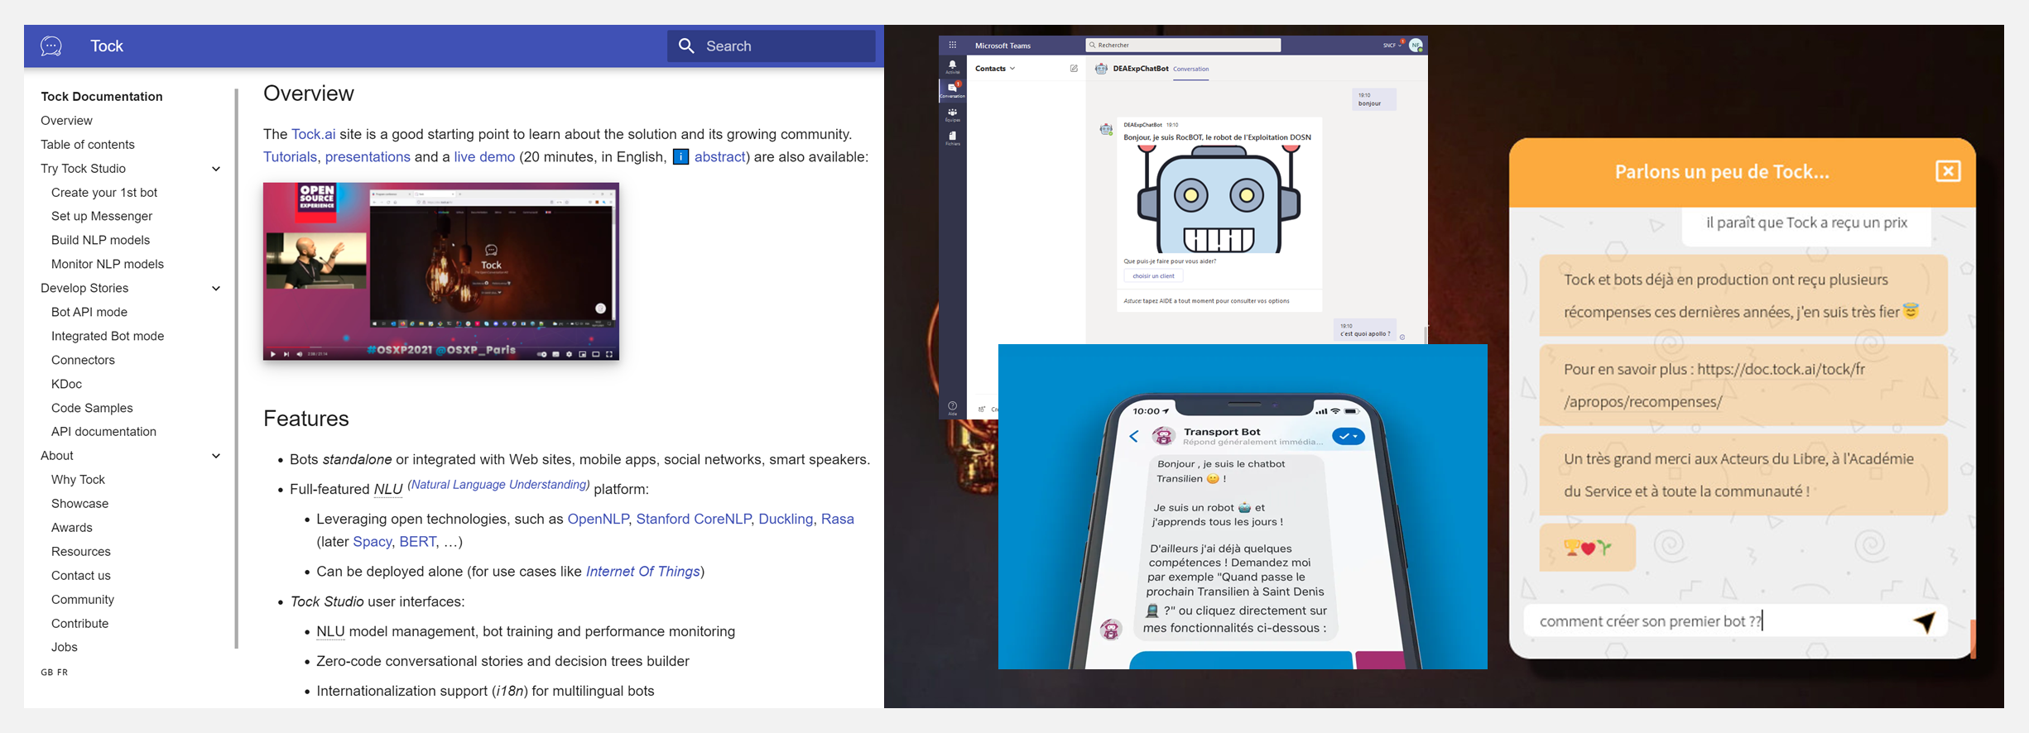Open the Tutorials link
The image size is (2029, 733).
(290, 157)
